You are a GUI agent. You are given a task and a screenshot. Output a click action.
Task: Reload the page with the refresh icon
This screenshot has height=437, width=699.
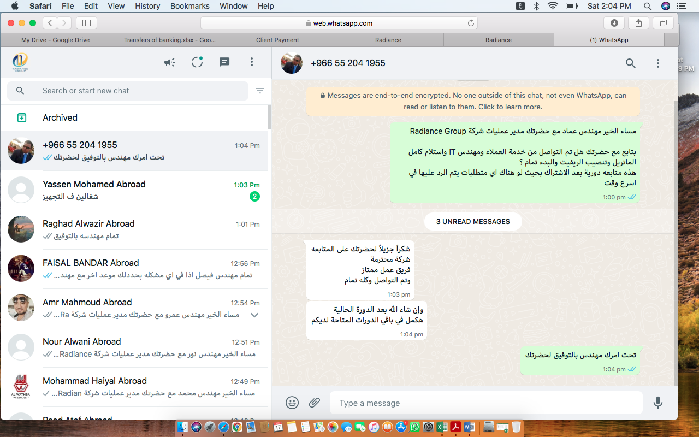(x=471, y=23)
